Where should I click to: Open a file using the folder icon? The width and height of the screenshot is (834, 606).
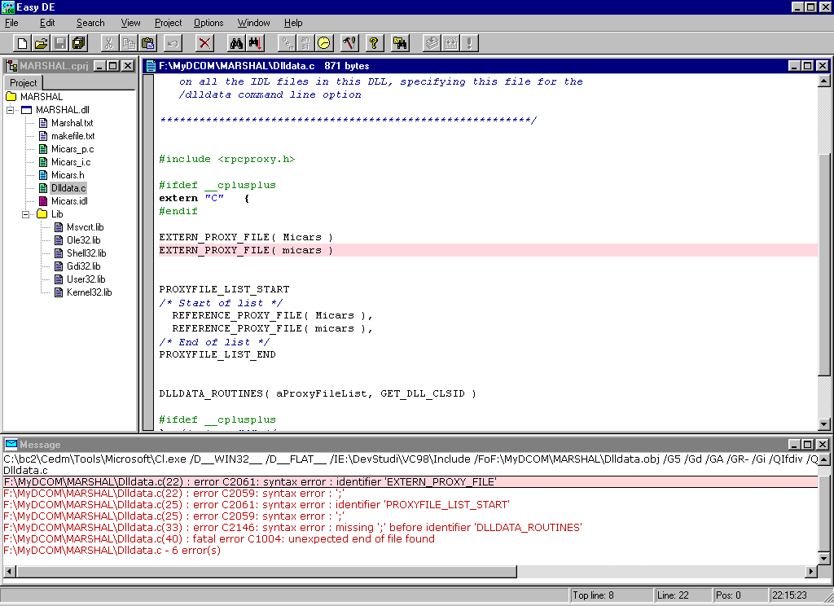click(41, 43)
